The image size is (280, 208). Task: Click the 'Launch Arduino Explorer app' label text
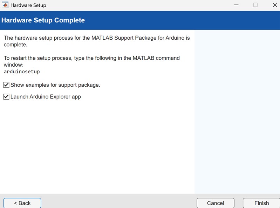click(46, 97)
